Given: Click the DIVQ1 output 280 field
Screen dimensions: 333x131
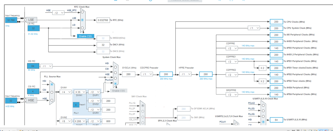Looking at the screenshot, I should tap(109, 101).
